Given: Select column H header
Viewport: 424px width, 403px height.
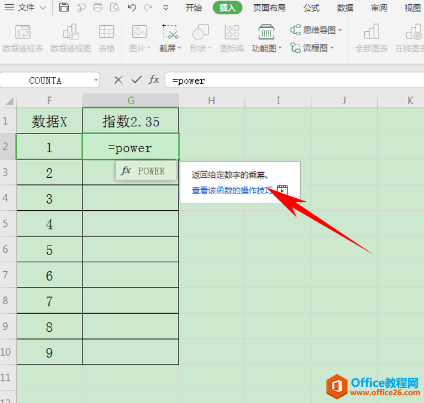Looking at the screenshot, I should pyautogui.click(x=211, y=101).
